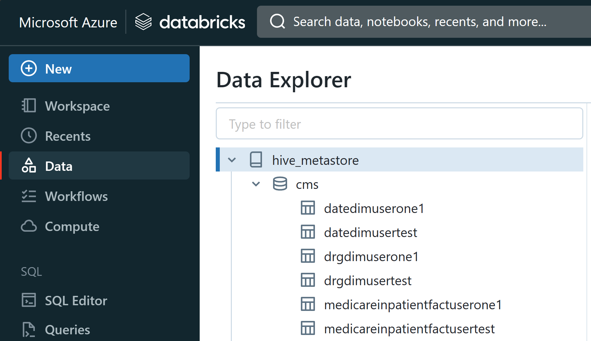This screenshot has height=341, width=591.
Task: Collapse the cms schema node
Action: pyautogui.click(x=256, y=184)
